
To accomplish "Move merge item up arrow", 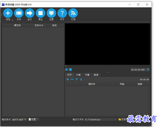I will click(77, 80).
